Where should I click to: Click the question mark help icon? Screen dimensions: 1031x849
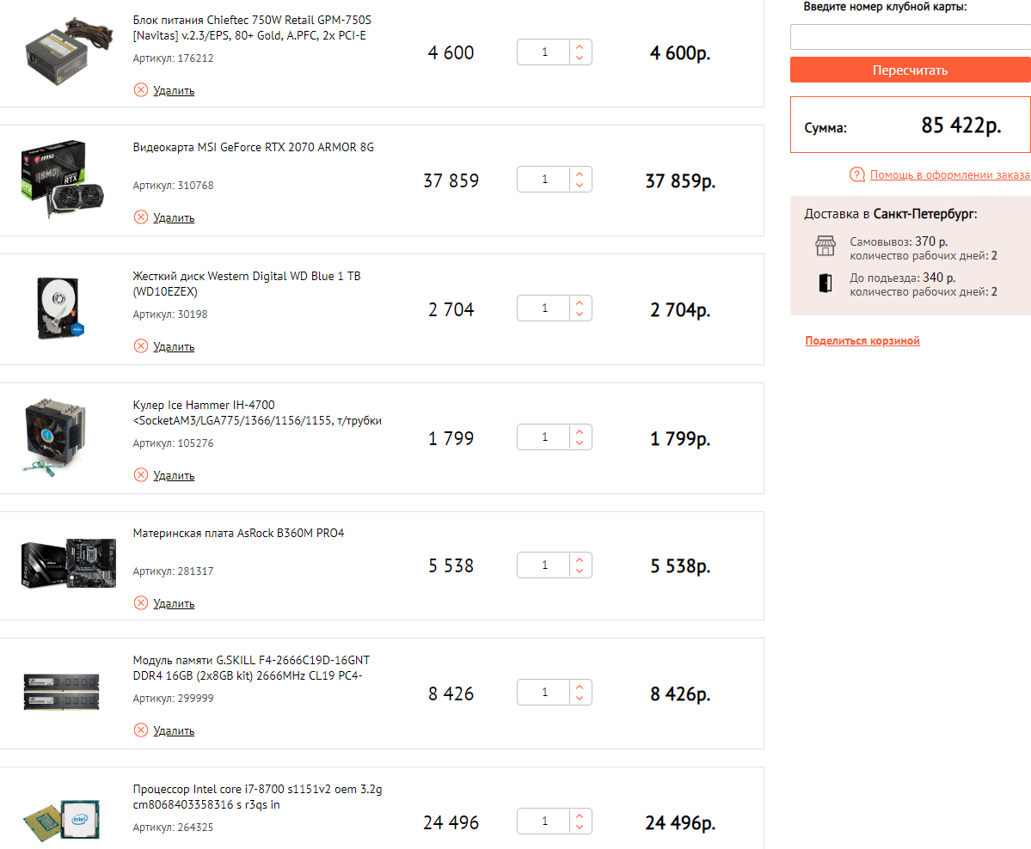pyautogui.click(x=856, y=175)
